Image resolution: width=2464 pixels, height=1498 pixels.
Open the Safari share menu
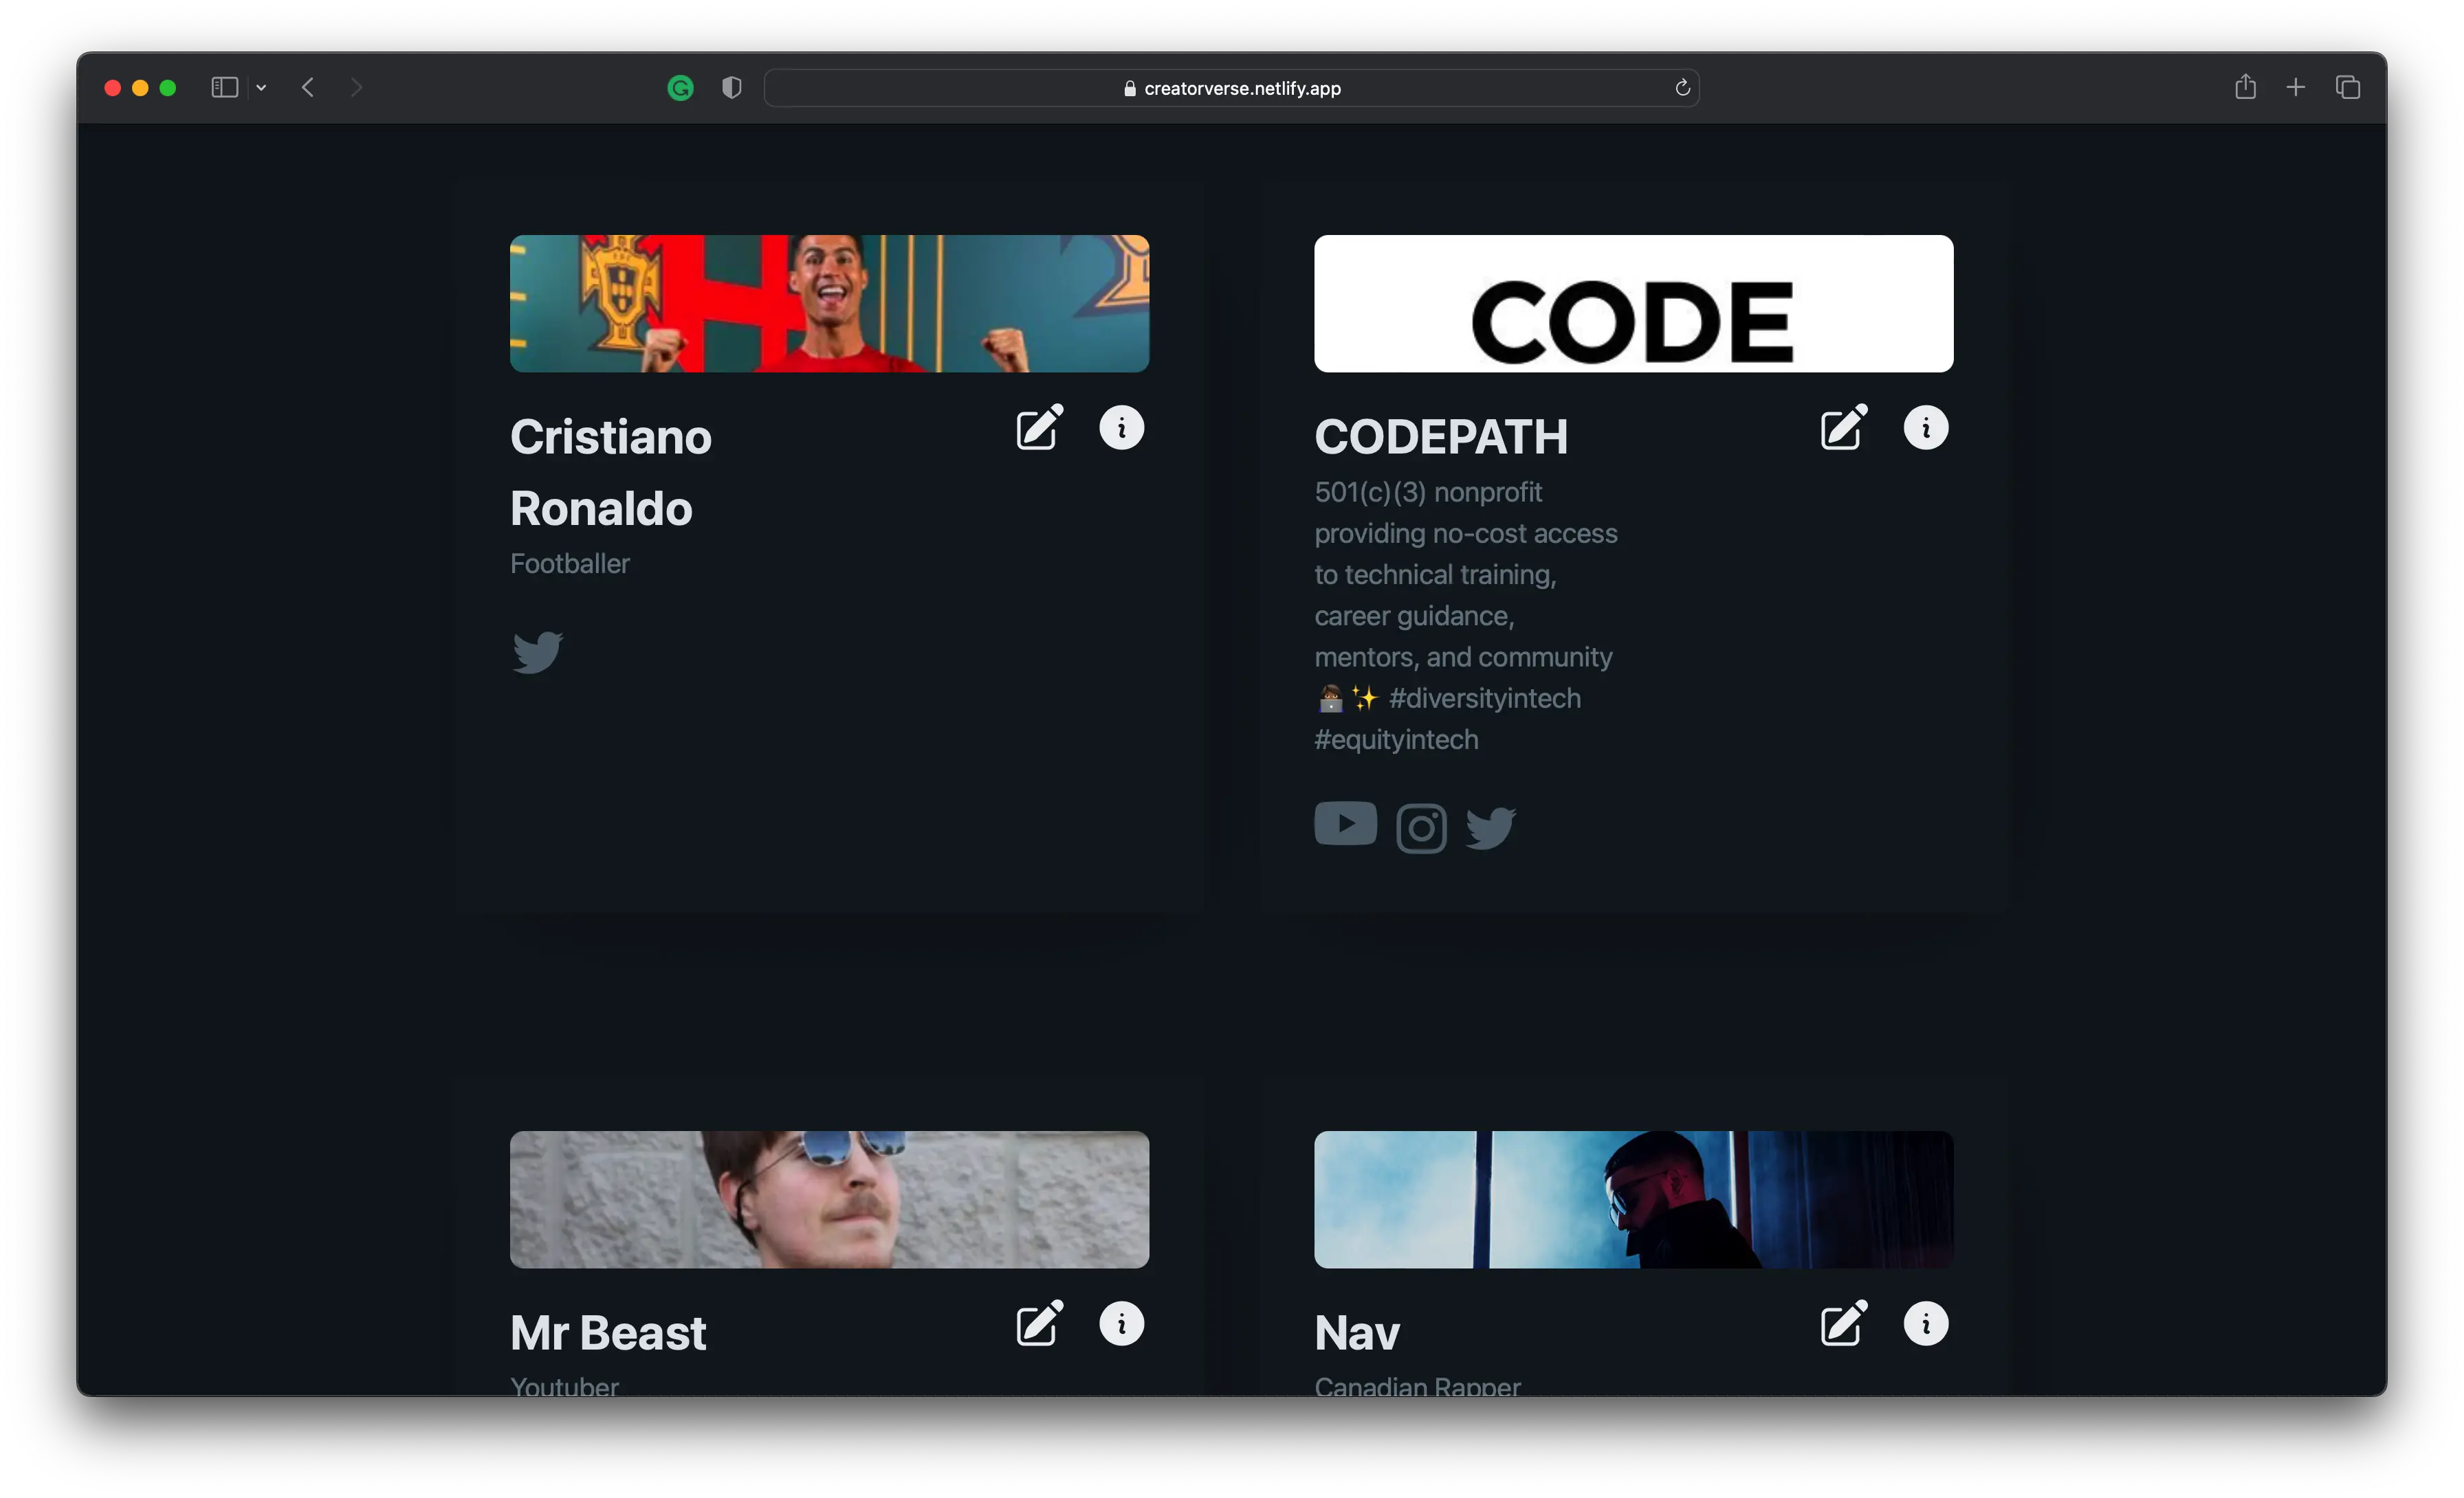pyautogui.click(x=2245, y=88)
